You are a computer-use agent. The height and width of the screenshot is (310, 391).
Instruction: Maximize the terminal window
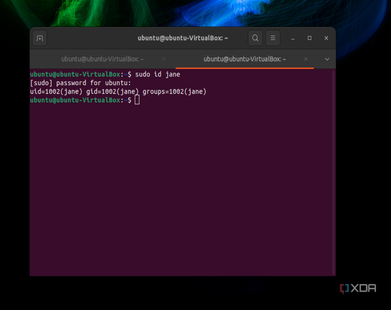[x=309, y=38]
